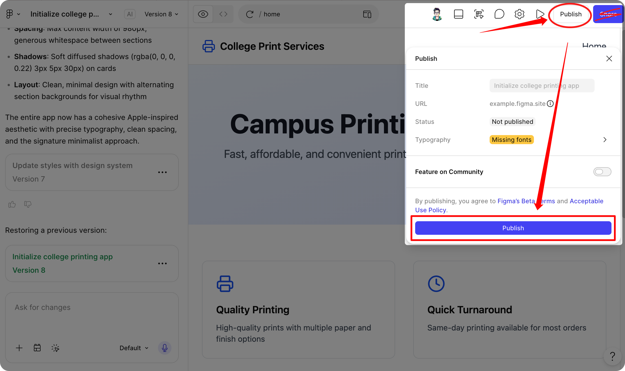Click the College Print Services printer logo
Image resolution: width=625 pixels, height=371 pixels.
coord(208,46)
